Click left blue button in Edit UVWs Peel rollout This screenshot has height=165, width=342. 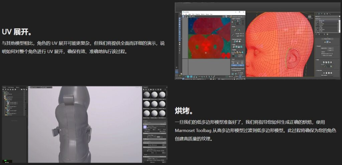pos(234,65)
